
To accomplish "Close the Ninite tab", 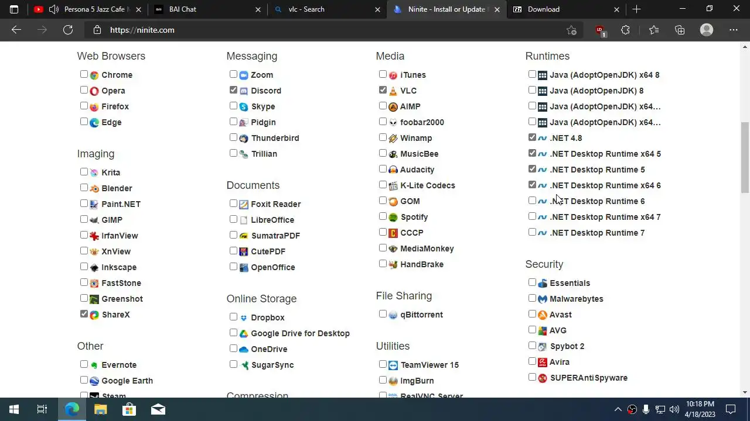I will (497, 9).
